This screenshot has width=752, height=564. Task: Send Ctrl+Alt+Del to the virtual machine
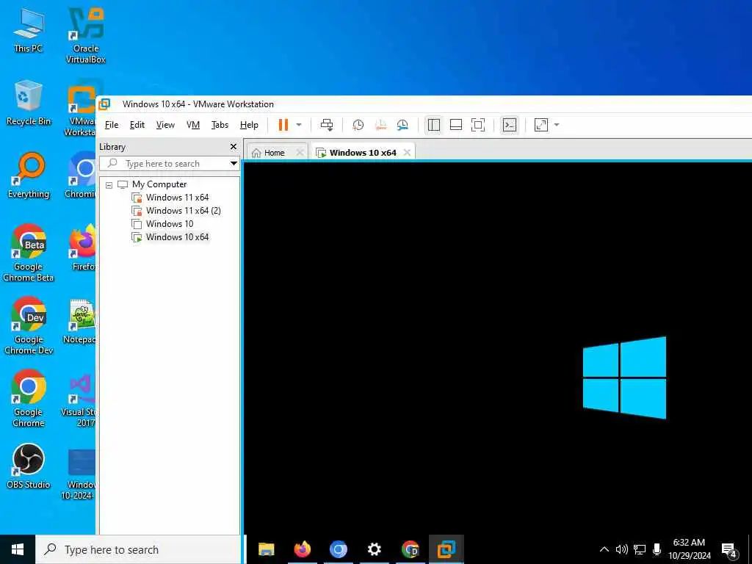click(327, 125)
